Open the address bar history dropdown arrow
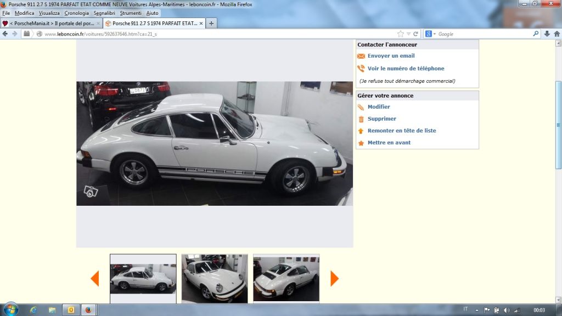This screenshot has width=562, height=316. click(x=408, y=33)
